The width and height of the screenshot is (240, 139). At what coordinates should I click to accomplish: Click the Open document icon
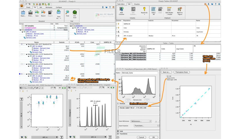coord(23,13)
